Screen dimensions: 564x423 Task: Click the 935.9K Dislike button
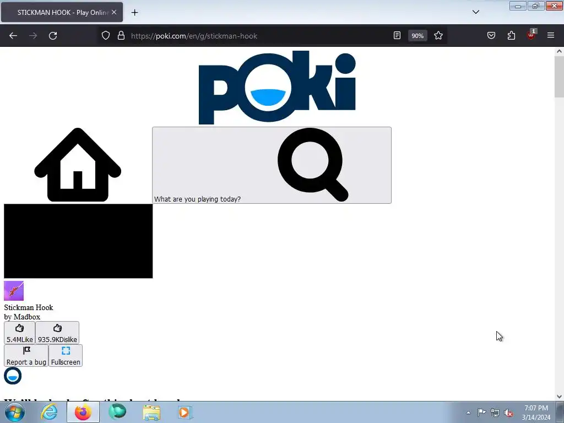pos(57,333)
